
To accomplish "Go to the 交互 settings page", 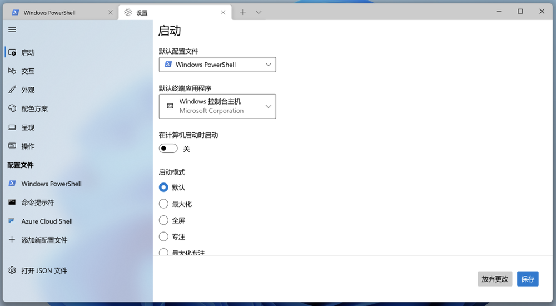I will [78, 71].
